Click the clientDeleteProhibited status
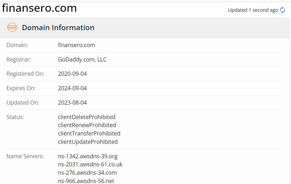Image resolution: width=291 pixels, height=184 pixels. coord(87,117)
